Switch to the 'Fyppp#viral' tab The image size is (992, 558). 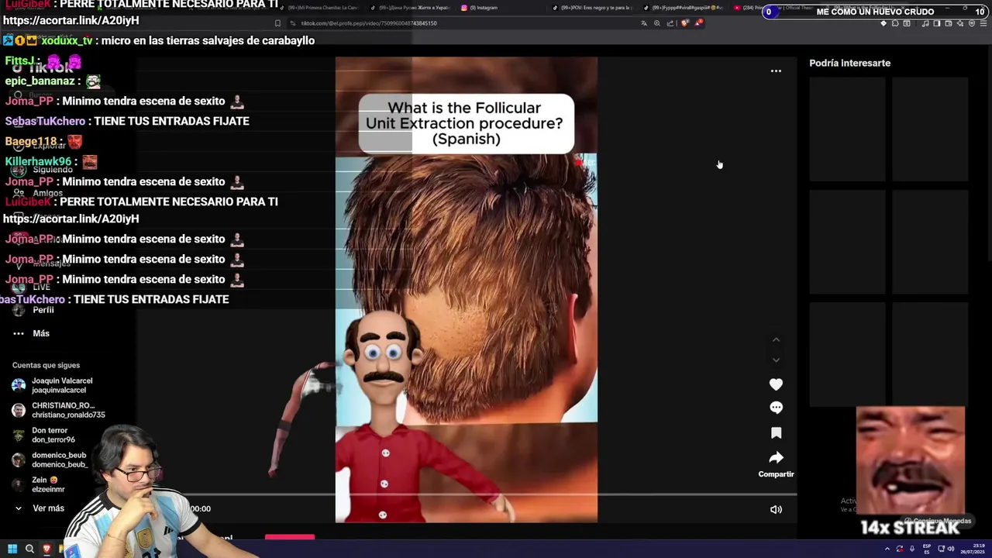click(684, 8)
